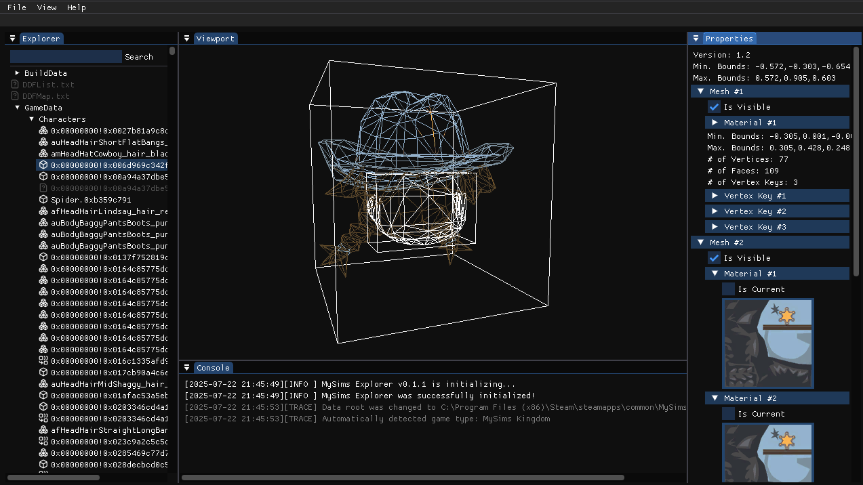The width and height of the screenshot is (863, 485).
Task: Open the File menu
Action: coord(16,7)
